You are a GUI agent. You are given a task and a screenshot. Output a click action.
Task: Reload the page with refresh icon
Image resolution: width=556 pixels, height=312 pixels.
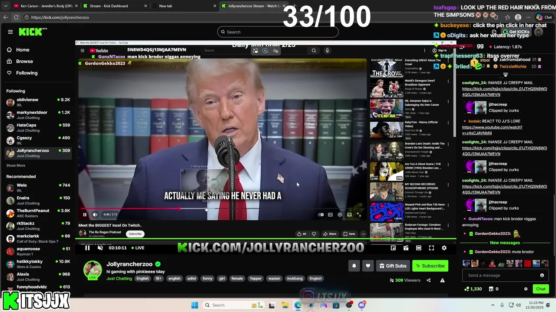(16, 17)
